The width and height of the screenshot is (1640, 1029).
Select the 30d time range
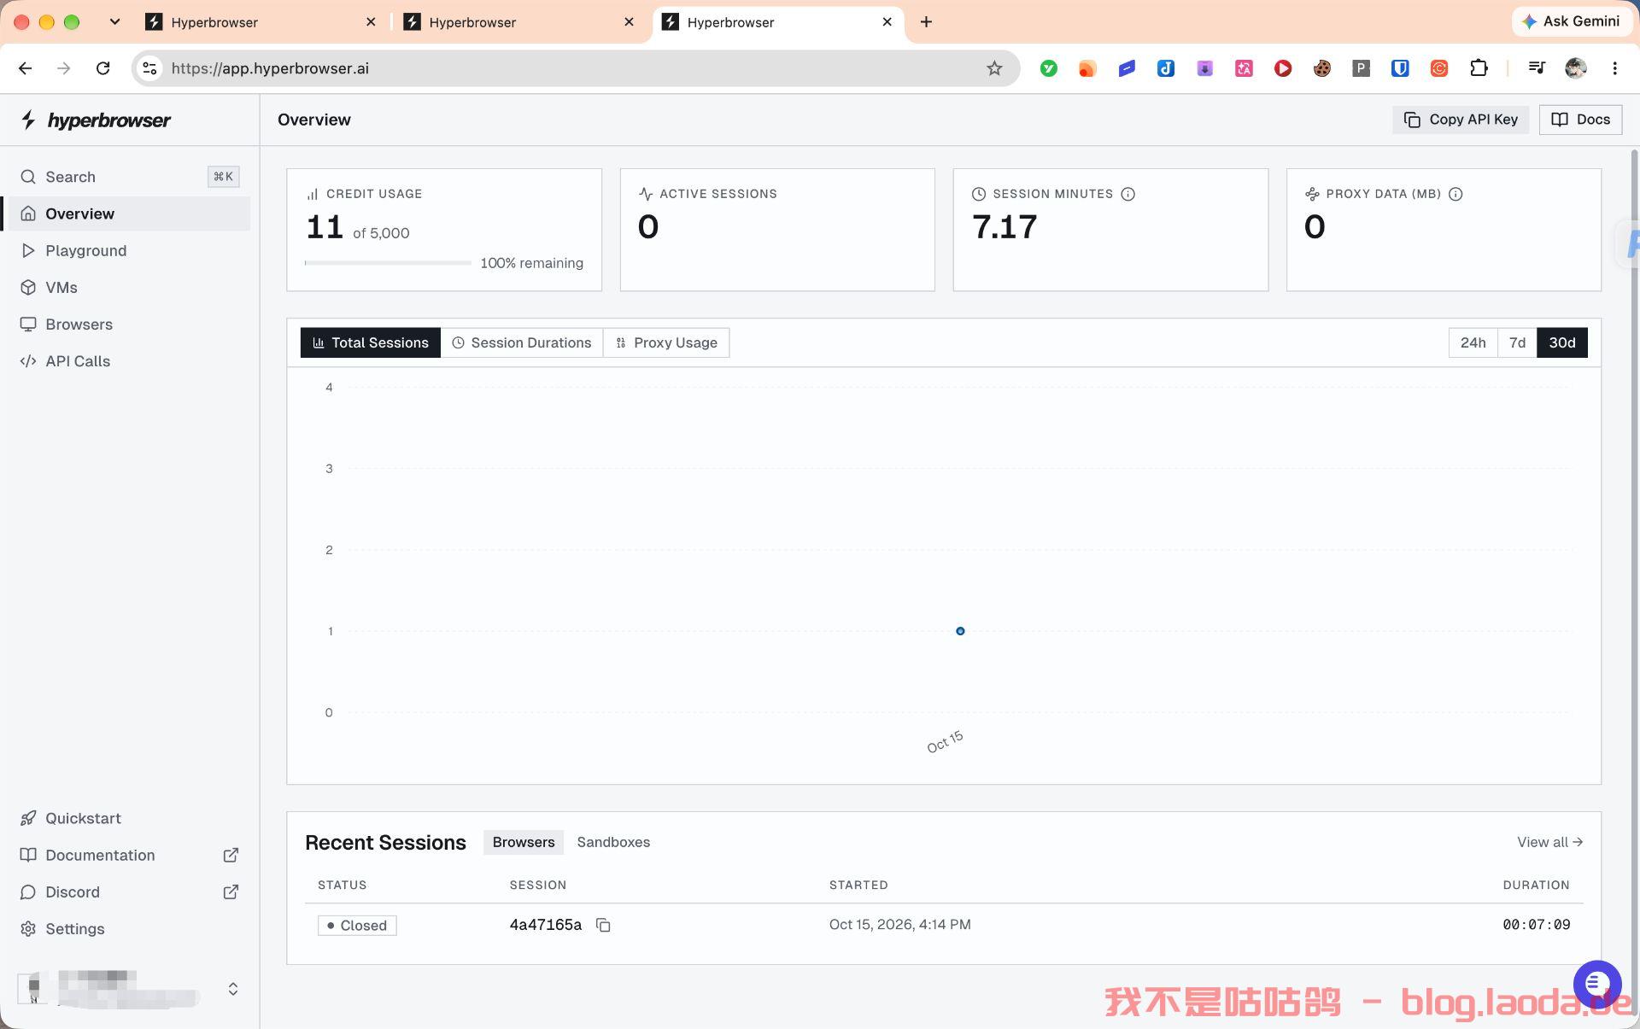pos(1561,342)
